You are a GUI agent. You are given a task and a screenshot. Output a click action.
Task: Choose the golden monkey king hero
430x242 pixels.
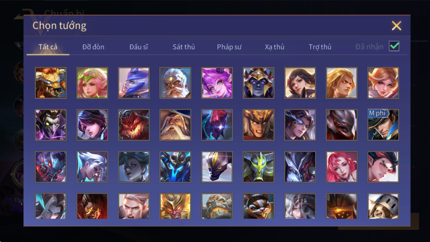coord(175,206)
